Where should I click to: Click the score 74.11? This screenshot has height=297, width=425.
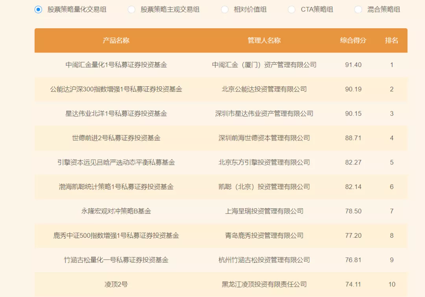[353, 284]
